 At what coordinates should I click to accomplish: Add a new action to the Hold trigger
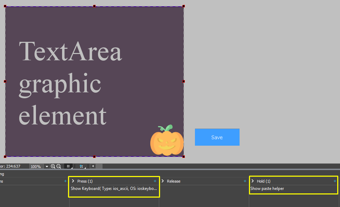334,181
